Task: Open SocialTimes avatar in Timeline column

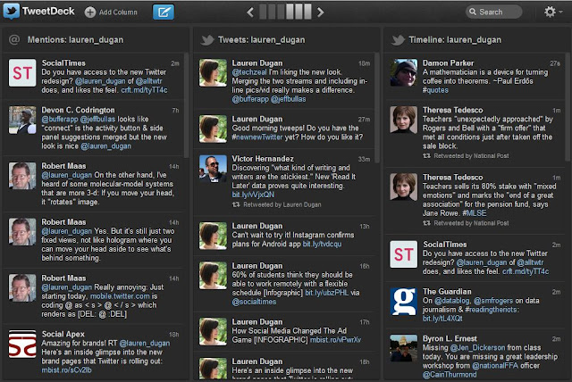Action: (x=403, y=254)
